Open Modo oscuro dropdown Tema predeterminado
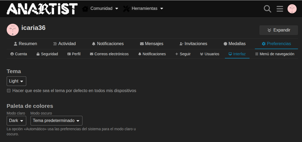302x142 pixels. pos(56,121)
